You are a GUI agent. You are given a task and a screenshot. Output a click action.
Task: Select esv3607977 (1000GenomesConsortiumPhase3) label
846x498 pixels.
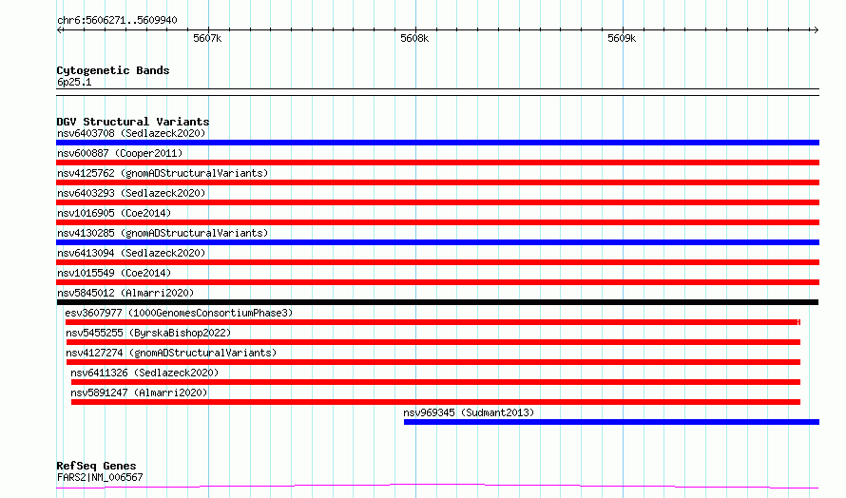coord(179,313)
